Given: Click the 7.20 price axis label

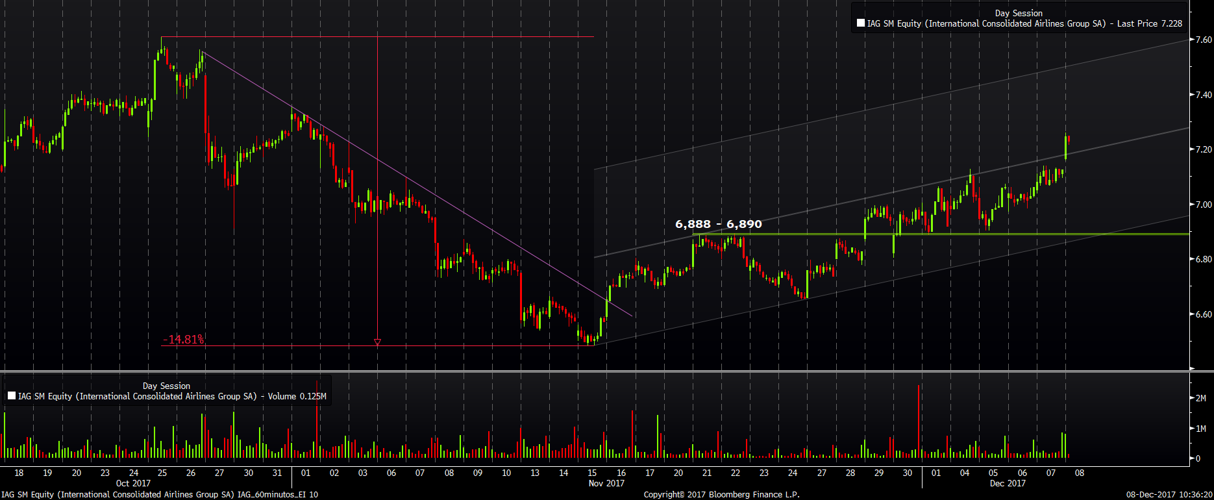Looking at the screenshot, I should click(1204, 149).
